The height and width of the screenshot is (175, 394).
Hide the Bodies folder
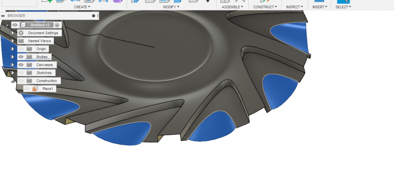[x=21, y=57]
